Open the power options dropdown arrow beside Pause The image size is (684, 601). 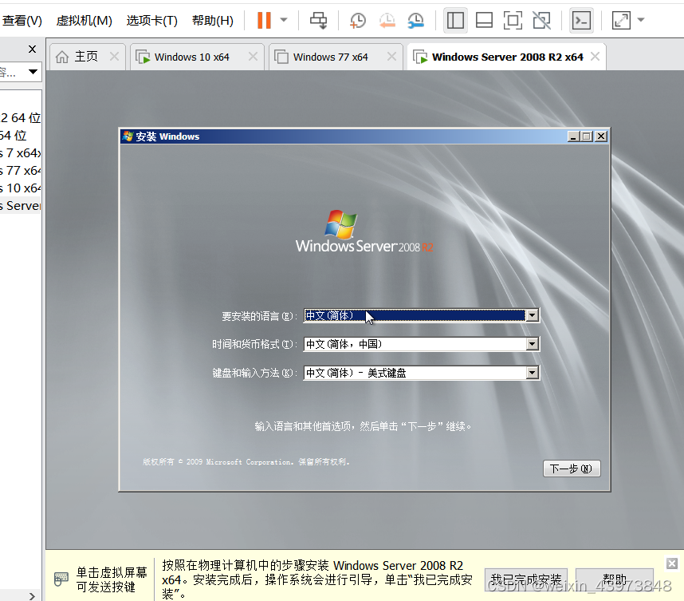284,20
